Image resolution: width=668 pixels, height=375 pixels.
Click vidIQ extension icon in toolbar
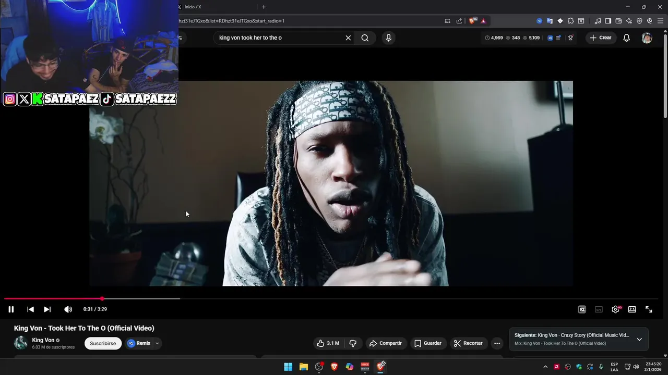point(539,21)
